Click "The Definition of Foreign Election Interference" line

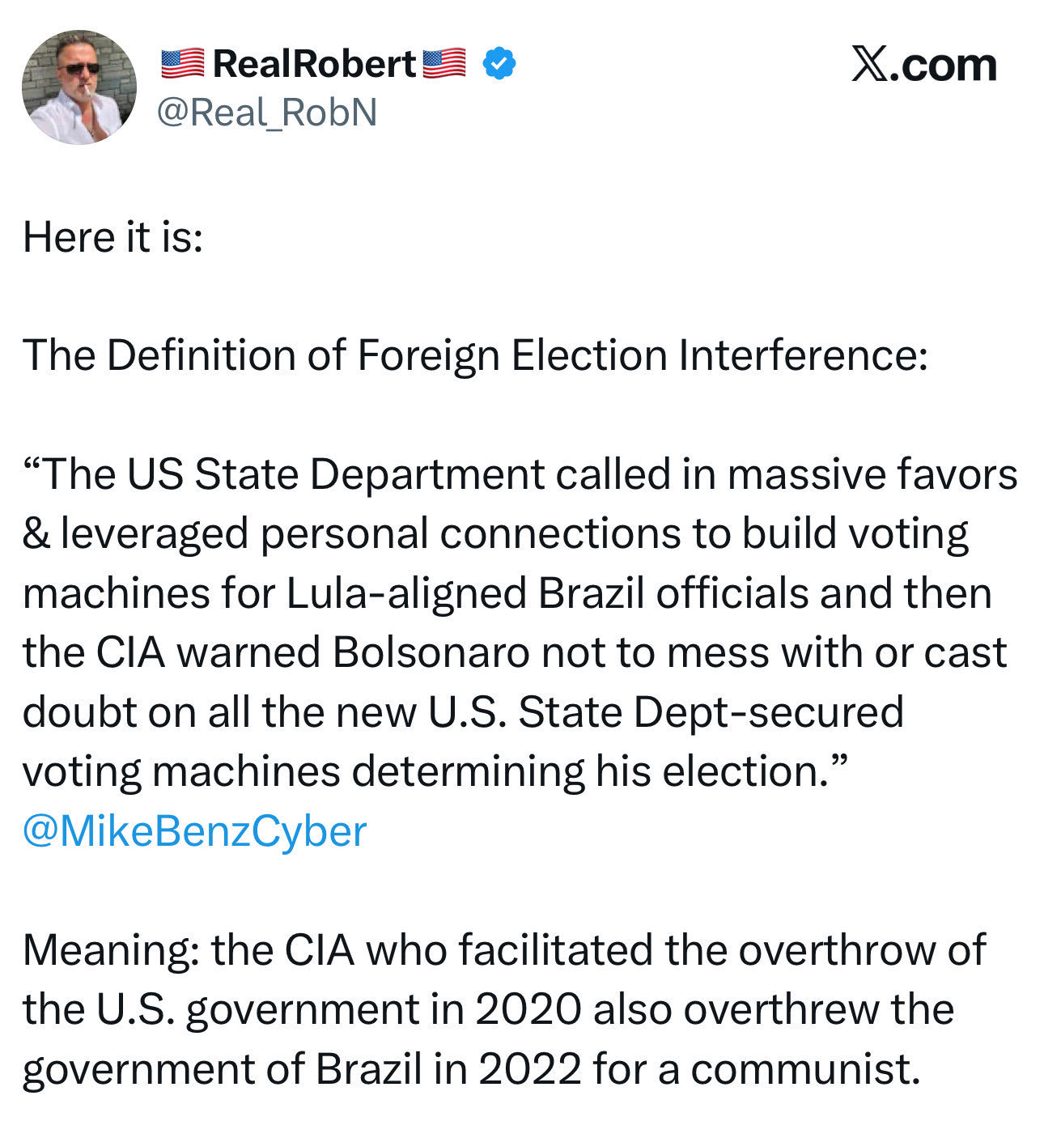point(475,355)
